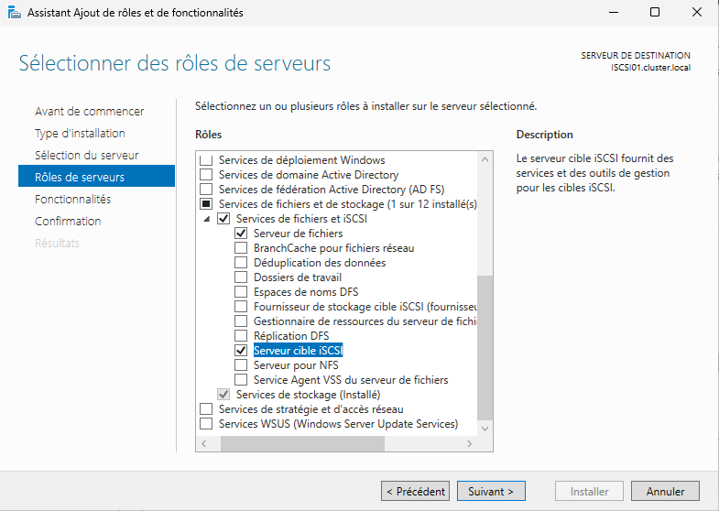Select Services de stockage (Installé) entry

(301, 395)
